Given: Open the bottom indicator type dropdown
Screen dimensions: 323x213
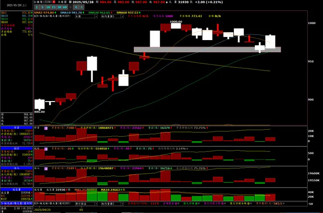Looking at the screenshot, I should pos(86,203).
